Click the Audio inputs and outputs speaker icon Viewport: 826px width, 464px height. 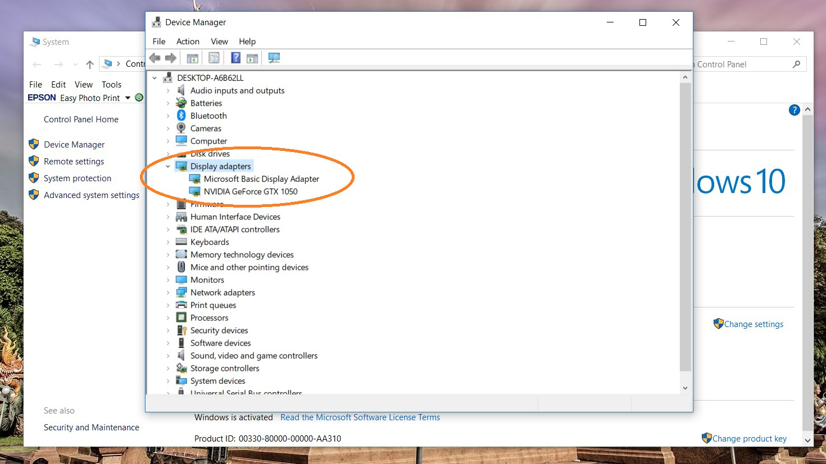tap(181, 90)
